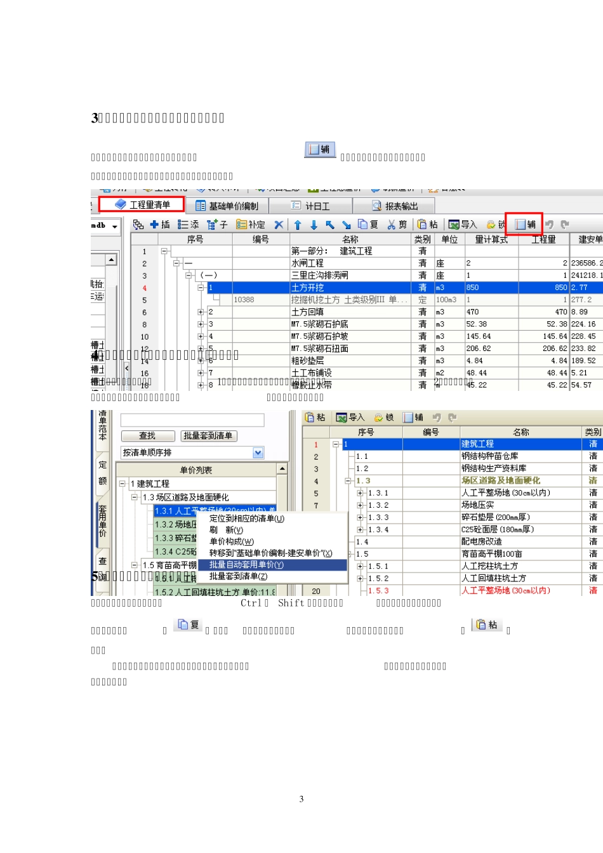The width and height of the screenshot is (603, 853).
Task: Toggle the 锁 lock in the upper toolbar
Action: tap(496, 225)
